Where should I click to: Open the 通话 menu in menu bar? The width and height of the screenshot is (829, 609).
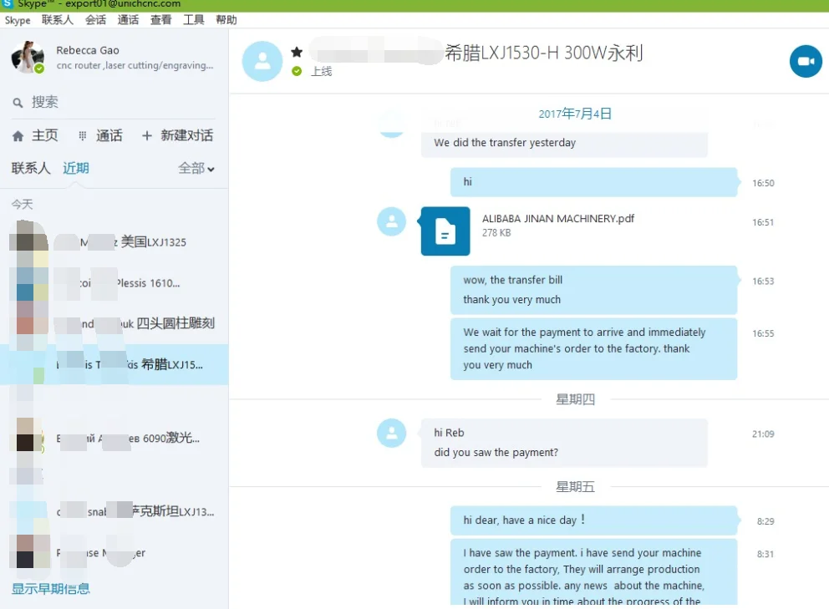pos(129,20)
